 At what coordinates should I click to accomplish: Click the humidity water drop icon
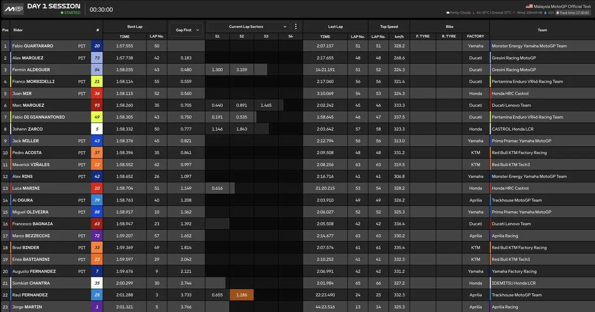pos(545,12)
